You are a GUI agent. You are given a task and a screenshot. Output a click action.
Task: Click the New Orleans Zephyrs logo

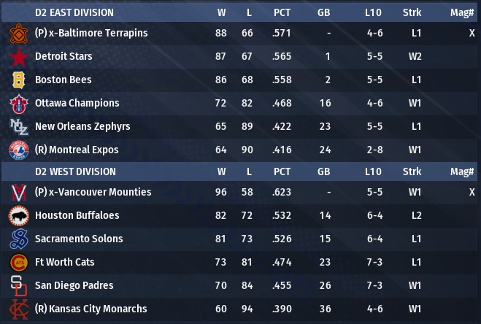point(18,127)
